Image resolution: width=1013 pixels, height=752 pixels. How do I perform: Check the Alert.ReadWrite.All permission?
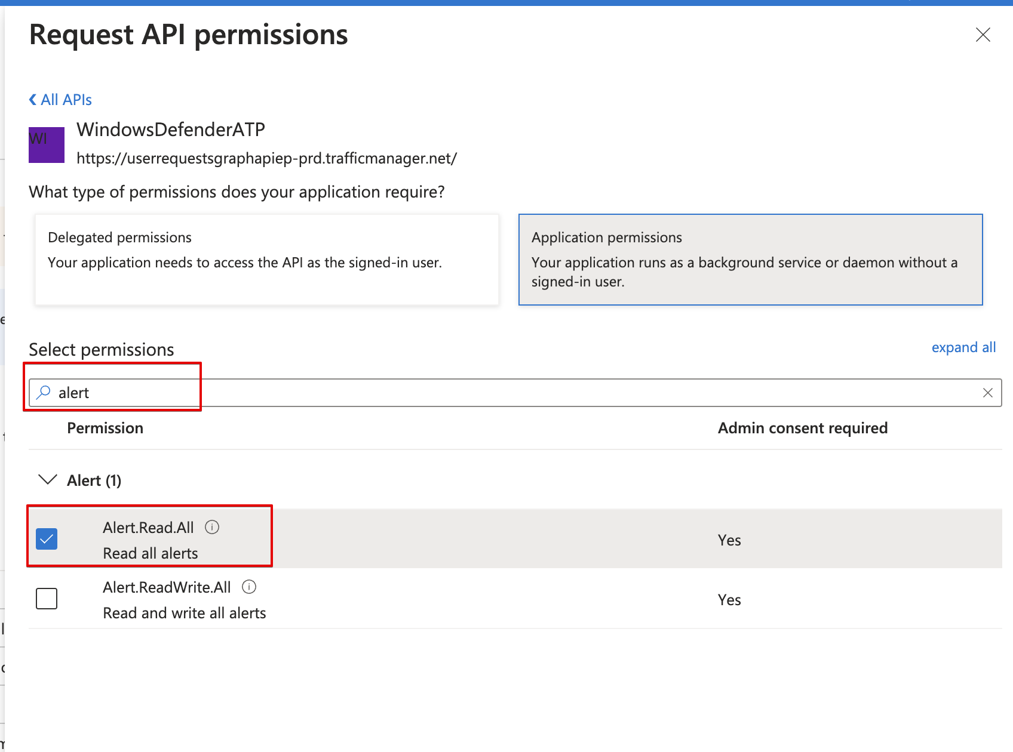pyautogui.click(x=46, y=599)
